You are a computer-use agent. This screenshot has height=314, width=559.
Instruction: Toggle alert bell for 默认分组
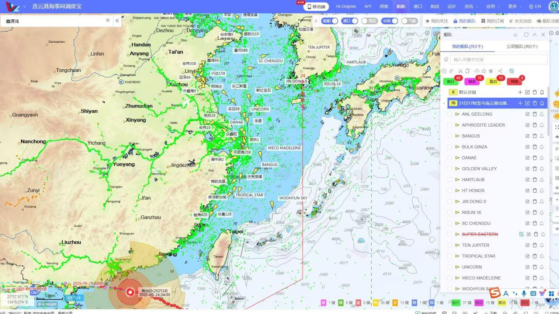(542, 92)
